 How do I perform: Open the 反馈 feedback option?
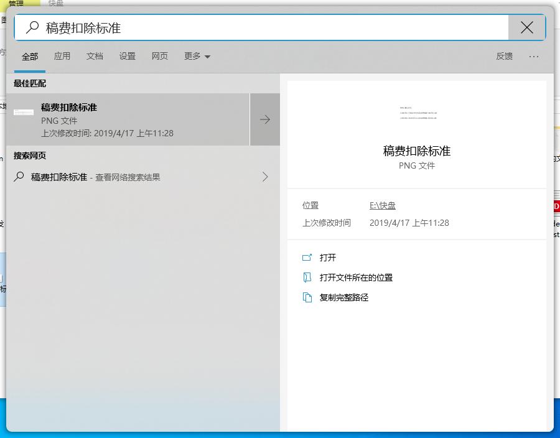click(504, 56)
